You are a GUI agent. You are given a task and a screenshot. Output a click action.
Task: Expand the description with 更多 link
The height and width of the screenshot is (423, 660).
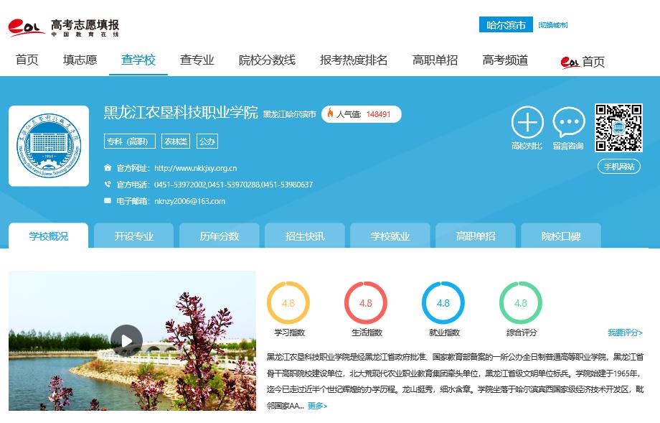pyautogui.click(x=317, y=406)
